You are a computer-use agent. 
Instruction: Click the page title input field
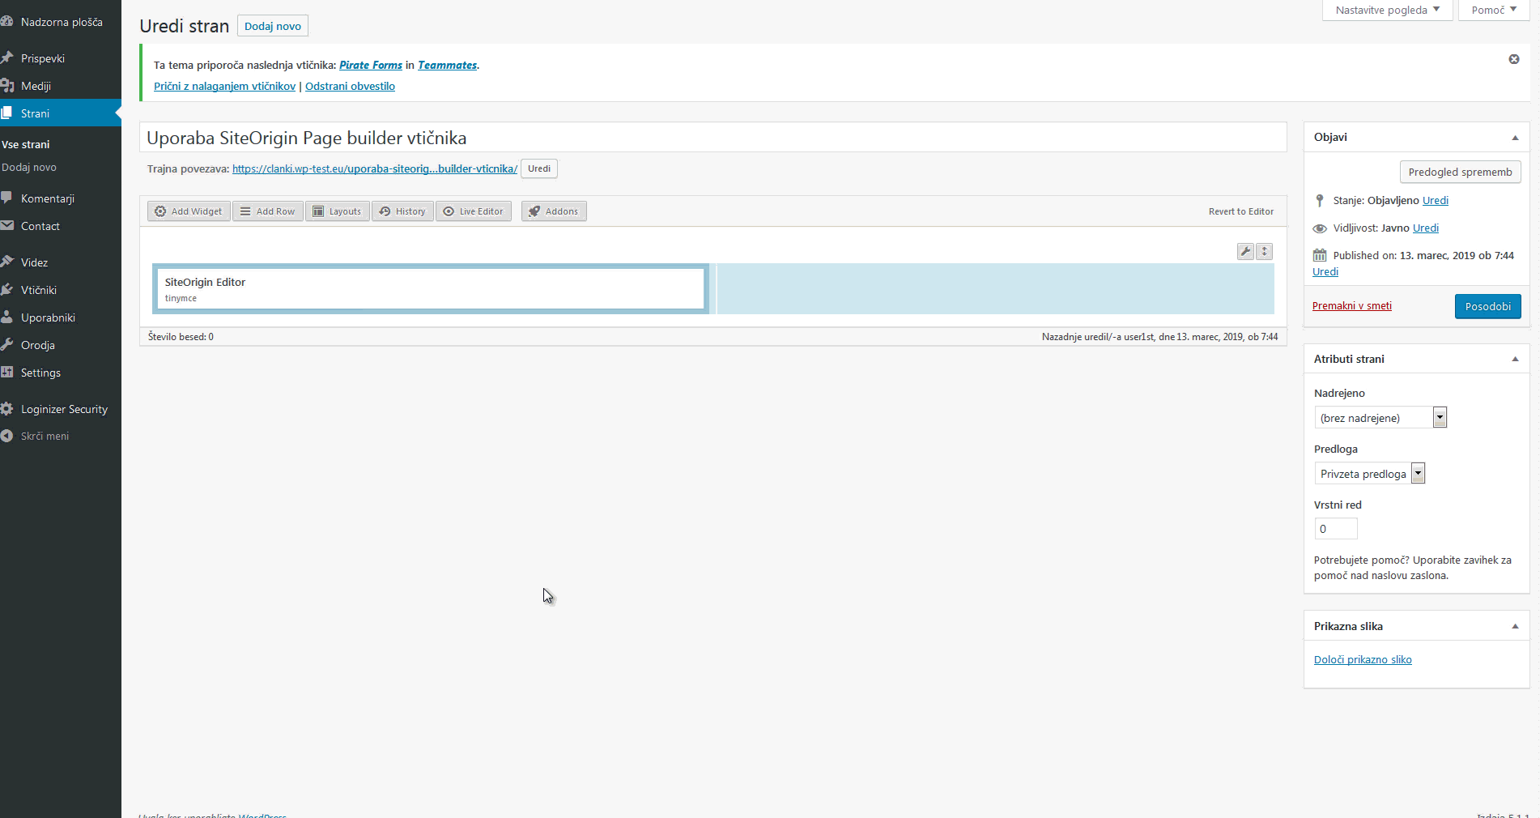[x=713, y=138]
